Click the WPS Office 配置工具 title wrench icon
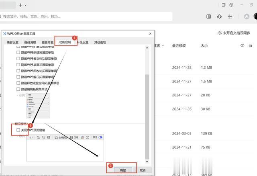 [4, 34]
